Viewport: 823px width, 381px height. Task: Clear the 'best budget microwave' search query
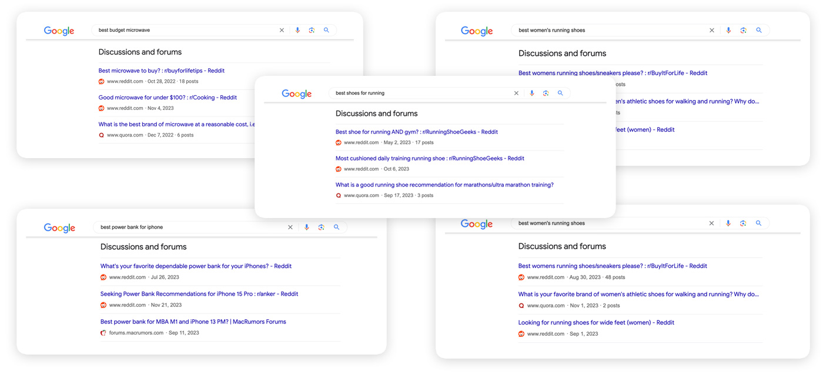point(282,30)
